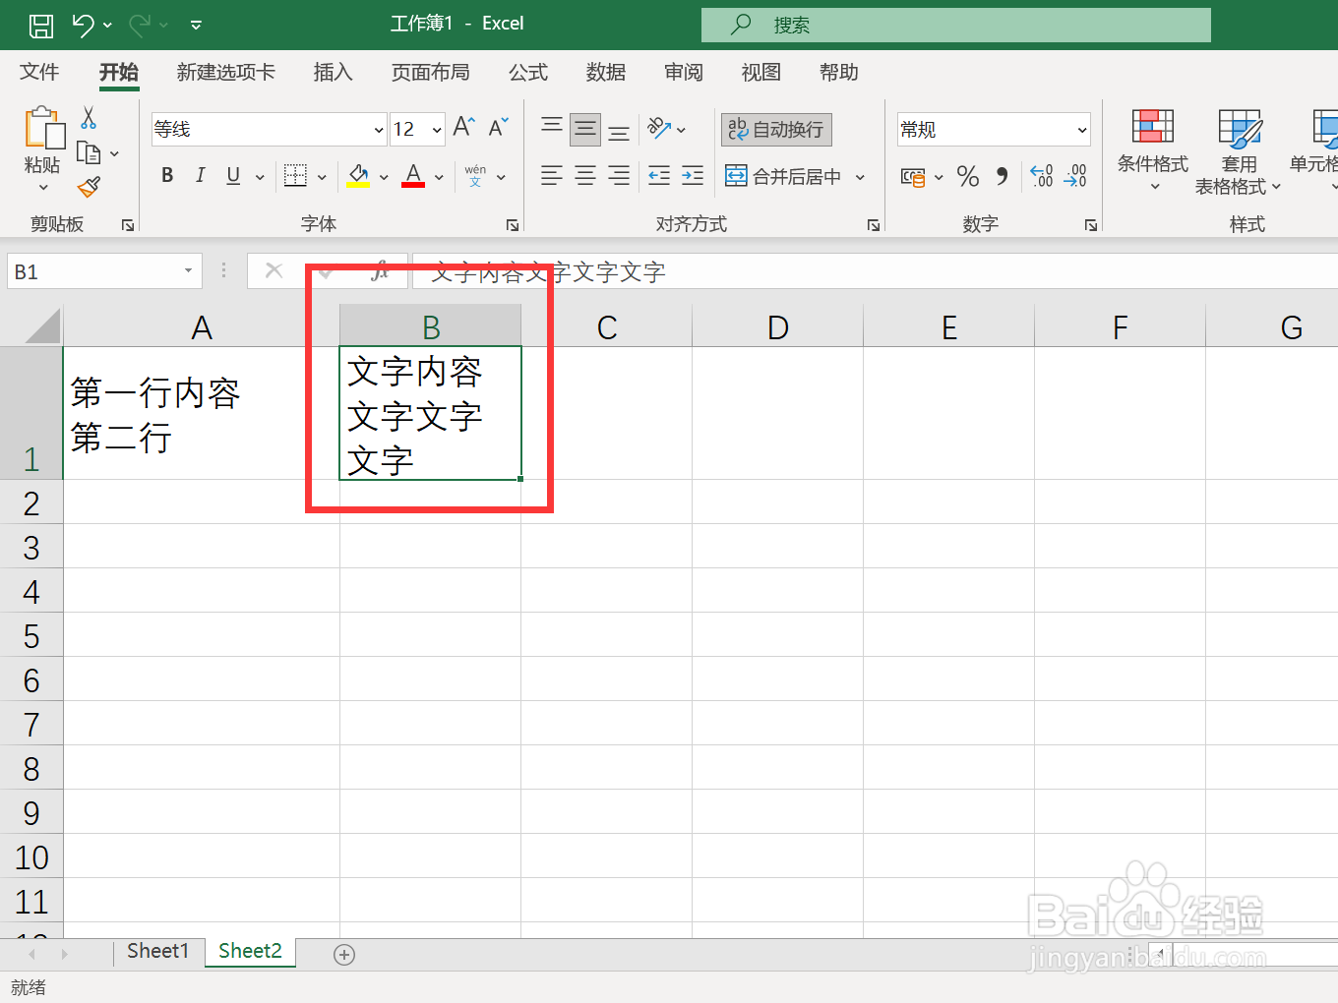
Task: Select the Format Painter tool
Action: [88, 187]
